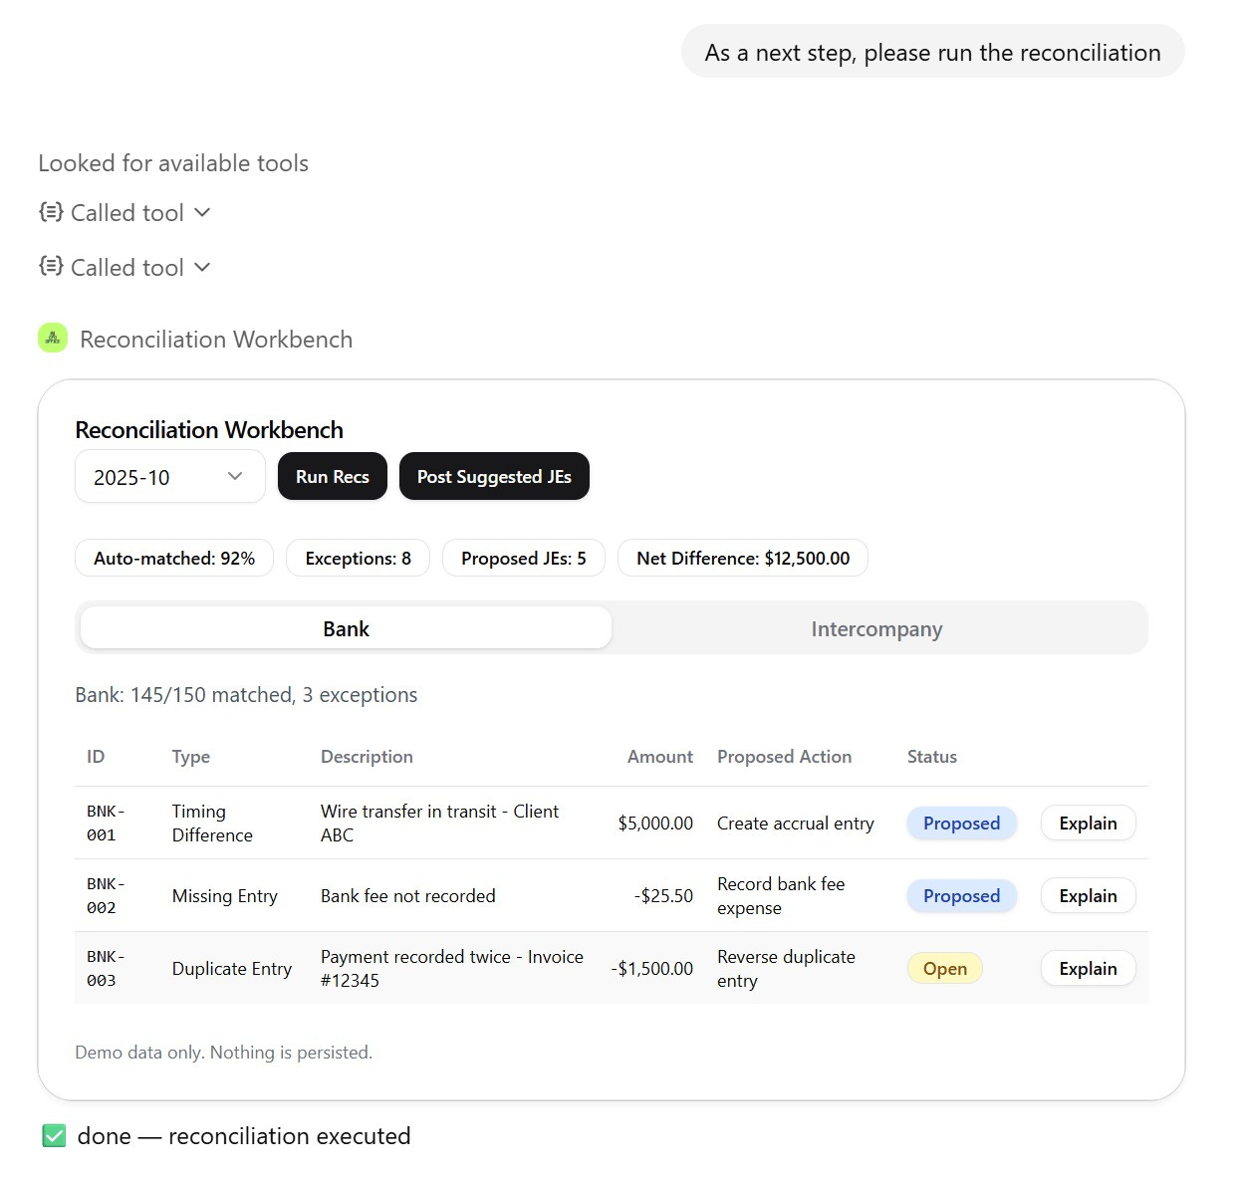Click the Auto-matched: 92% chip
1241x1180 pixels.
[x=174, y=559]
